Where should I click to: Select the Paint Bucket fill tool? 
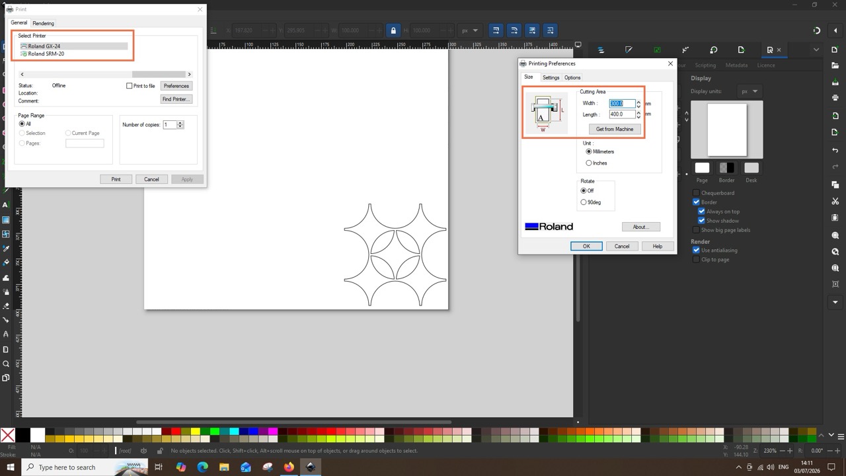pos(6,263)
